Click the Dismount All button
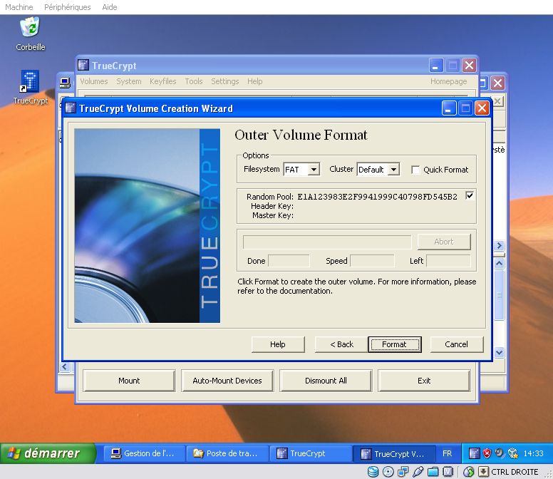Screen dimensions: 553x479 pyautogui.click(x=326, y=381)
